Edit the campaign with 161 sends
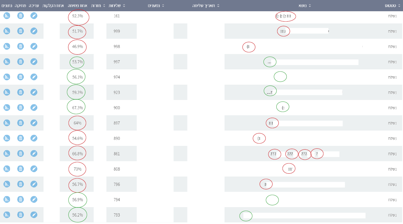Screen dimensions: 403x224 [34, 16]
